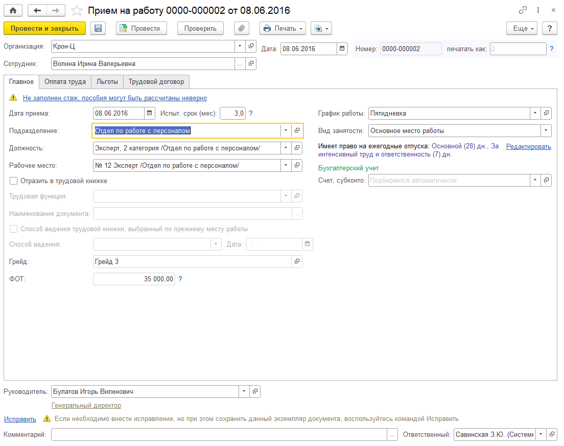
Task: Click the Home icon button
Action: pos(13,10)
